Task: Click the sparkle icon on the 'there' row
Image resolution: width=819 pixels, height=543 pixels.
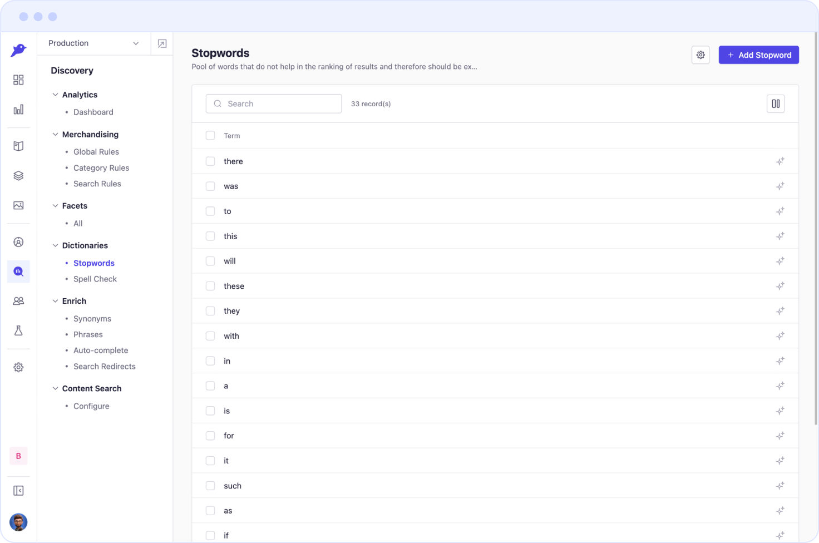Action: tap(780, 161)
